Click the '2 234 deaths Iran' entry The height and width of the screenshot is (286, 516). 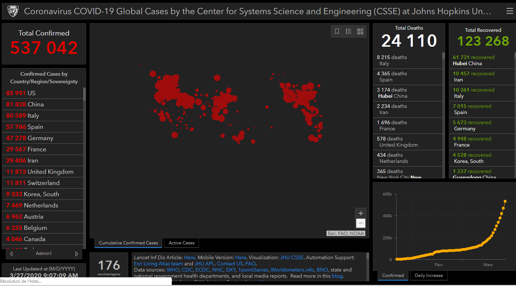click(x=407, y=109)
